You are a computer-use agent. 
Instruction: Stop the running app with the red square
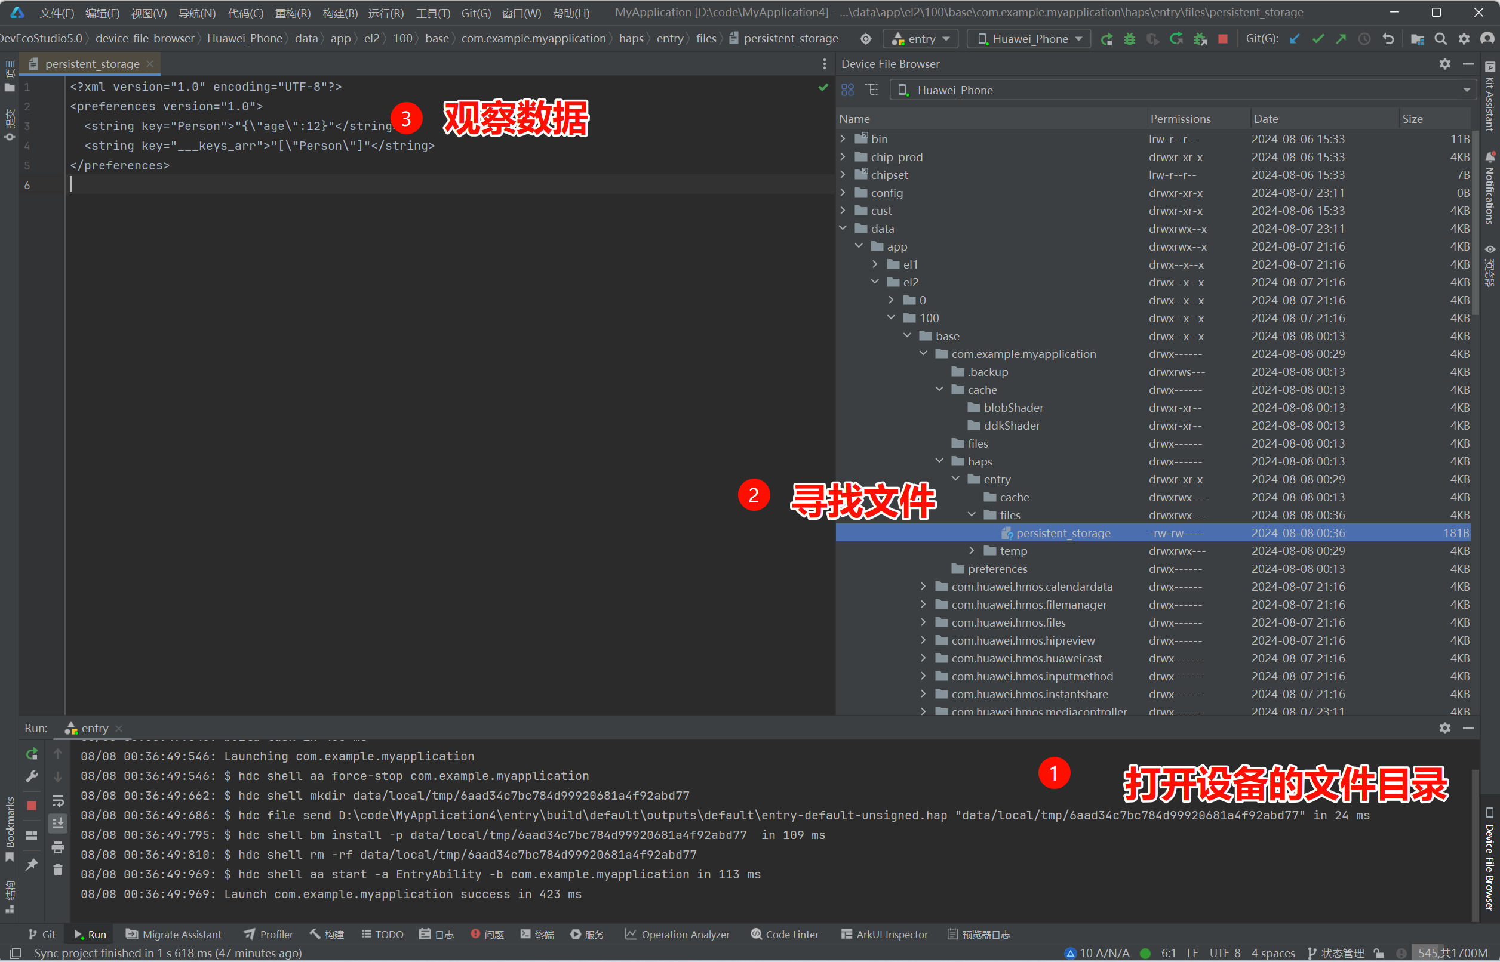(1222, 39)
